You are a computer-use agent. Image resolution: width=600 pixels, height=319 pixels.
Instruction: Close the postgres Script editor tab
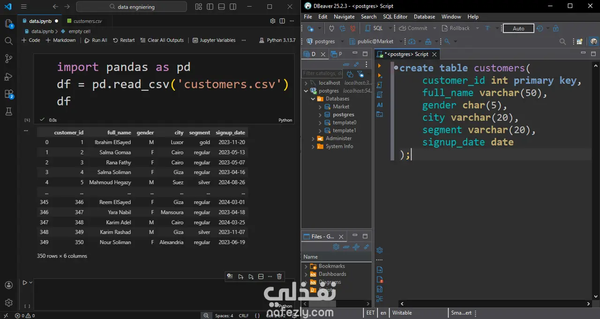434,54
